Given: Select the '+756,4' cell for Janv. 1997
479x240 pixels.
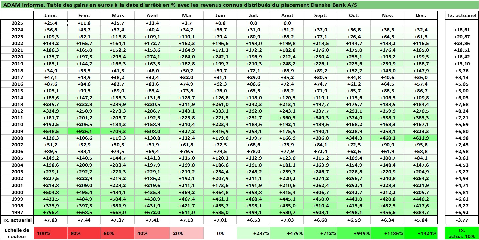Looking at the screenshot, I should click(51, 212).
